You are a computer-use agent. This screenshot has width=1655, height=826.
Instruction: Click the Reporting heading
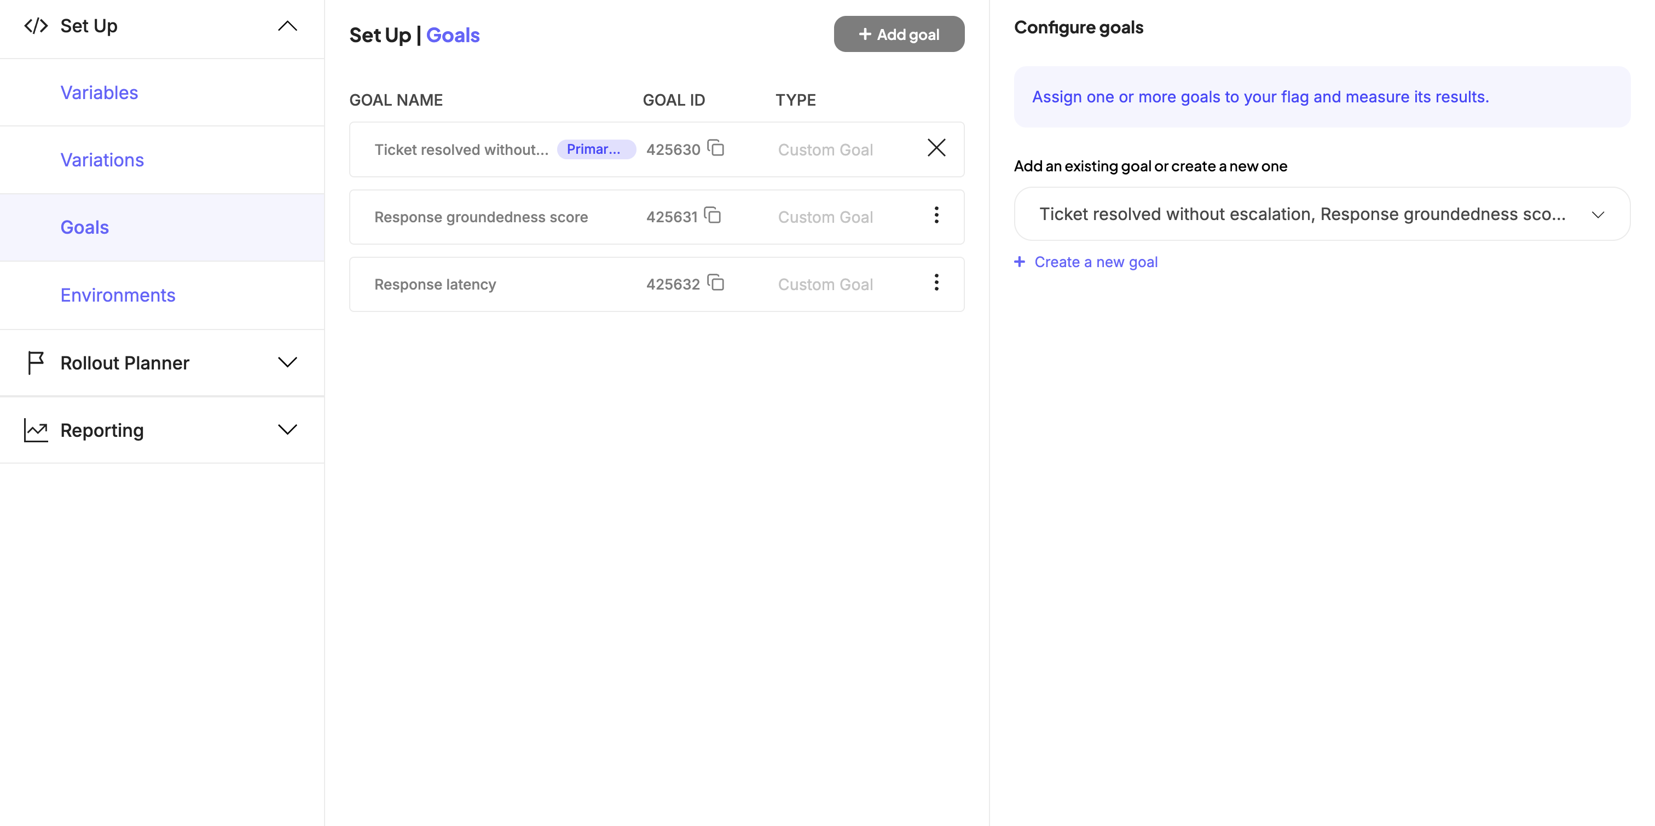[x=102, y=430]
